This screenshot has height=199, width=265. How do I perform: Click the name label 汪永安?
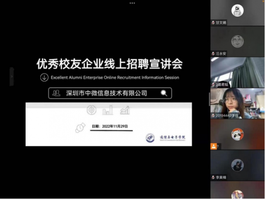coord(221,53)
